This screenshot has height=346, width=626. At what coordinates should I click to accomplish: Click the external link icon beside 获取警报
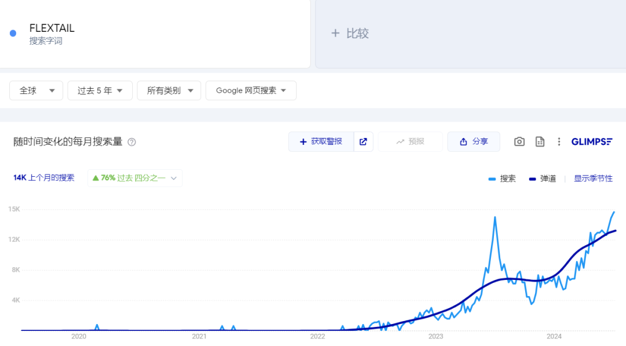[x=363, y=141]
